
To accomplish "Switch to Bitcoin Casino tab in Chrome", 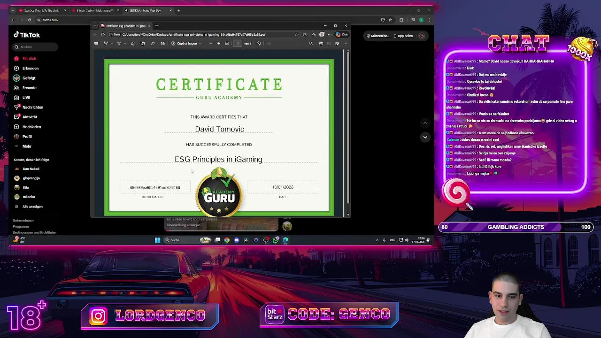I will click(x=95, y=10).
